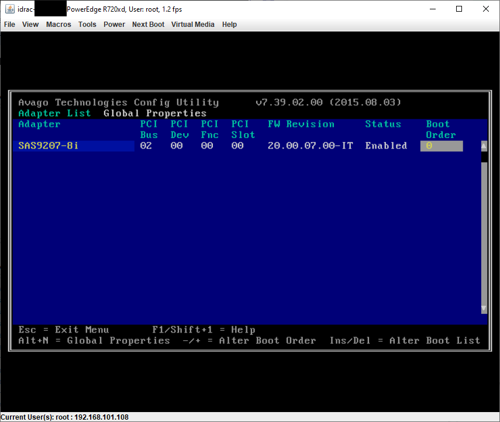This screenshot has height=422, width=500.
Task: Click the FW revision 20.00.07.00-IT
Action: click(311, 146)
